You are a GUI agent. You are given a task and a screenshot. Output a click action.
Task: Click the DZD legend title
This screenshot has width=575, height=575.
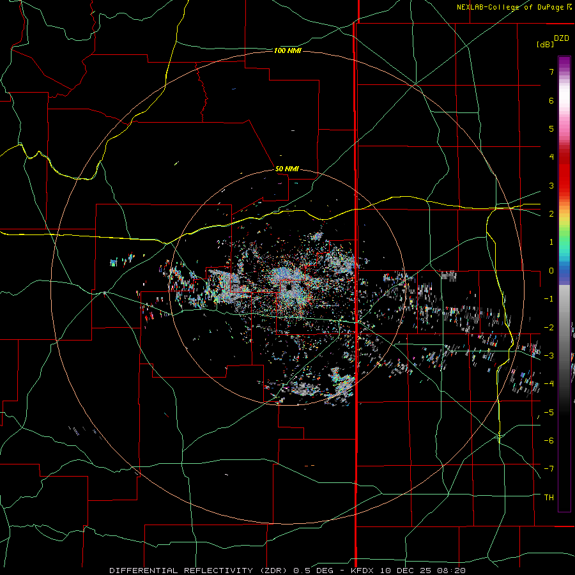click(562, 38)
